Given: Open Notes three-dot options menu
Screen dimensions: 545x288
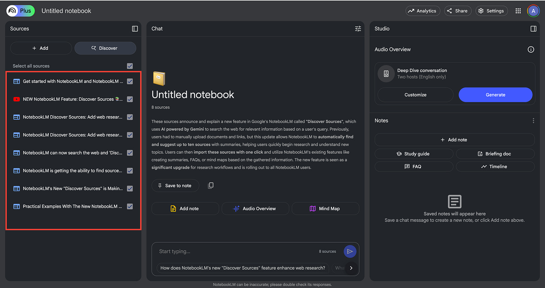Looking at the screenshot, I should click(x=533, y=121).
